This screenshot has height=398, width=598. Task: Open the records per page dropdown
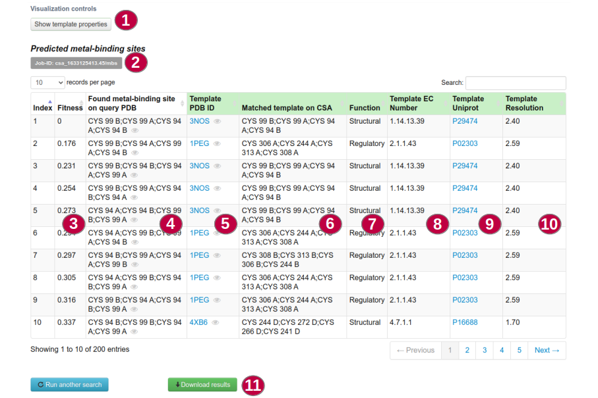46,82
